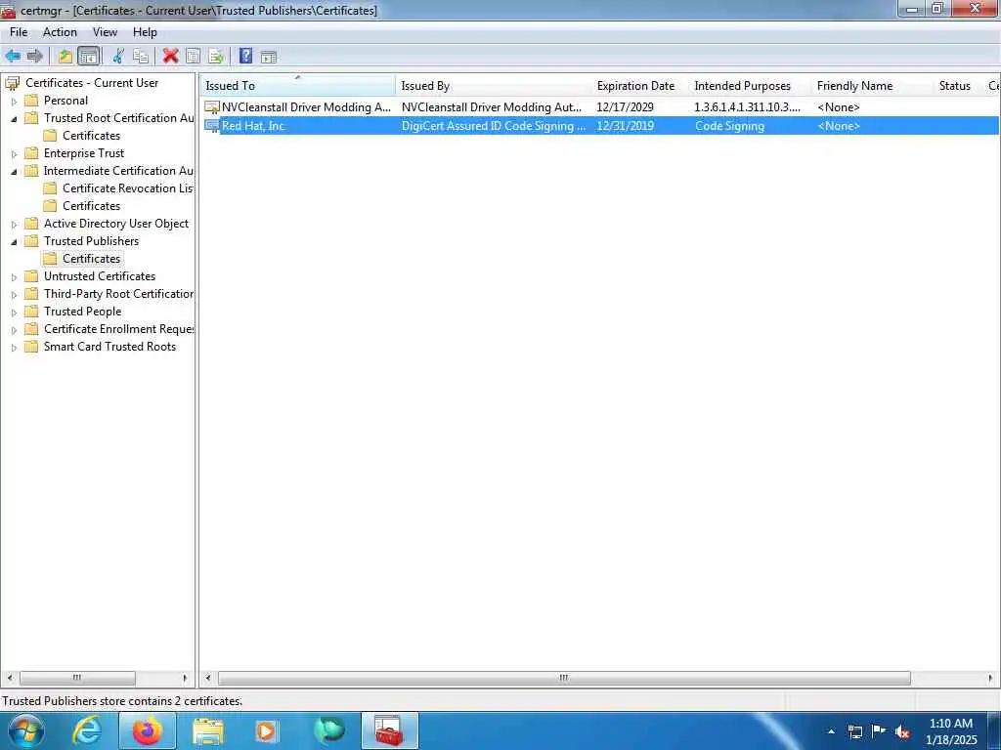Screen dimensions: 1001x750
Task: Click the muted volume tray icon
Action: click(902, 732)
